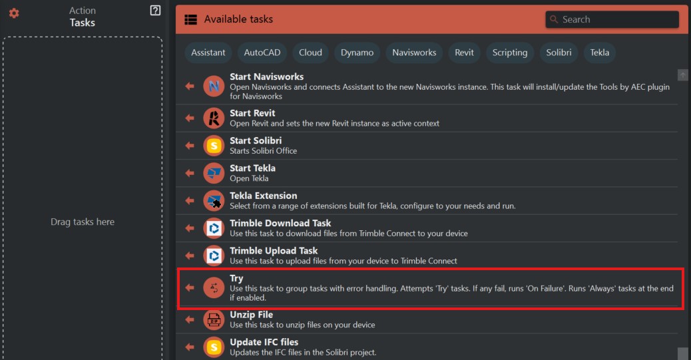The width and height of the screenshot is (691, 360).
Task: Click the Available tasks list icon
Action: 191,19
